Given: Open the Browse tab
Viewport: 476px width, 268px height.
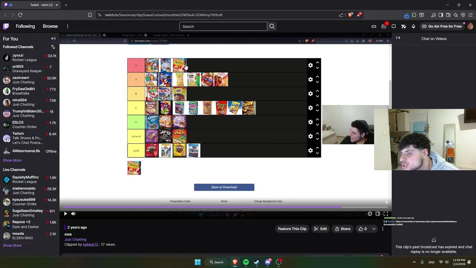Looking at the screenshot, I should 50,26.
